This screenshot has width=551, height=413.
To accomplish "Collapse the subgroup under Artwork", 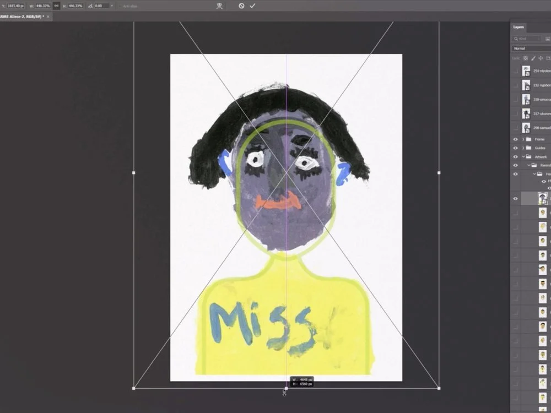I will pyautogui.click(x=529, y=165).
